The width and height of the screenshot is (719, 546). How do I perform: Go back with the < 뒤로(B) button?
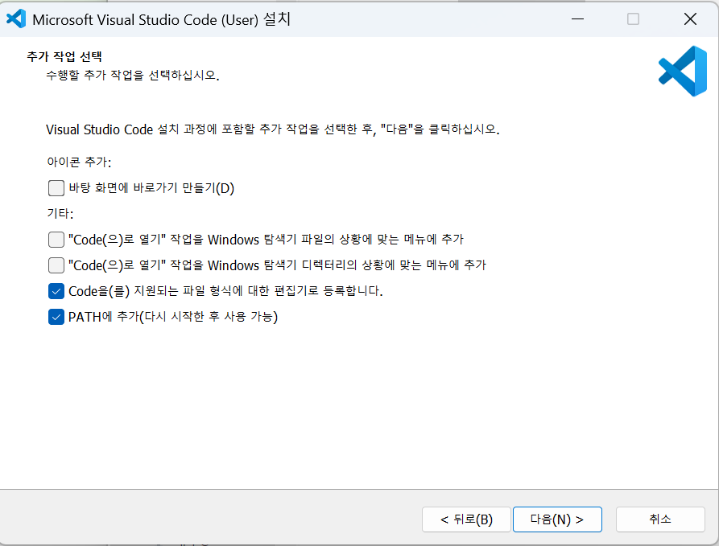click(466, 519)
